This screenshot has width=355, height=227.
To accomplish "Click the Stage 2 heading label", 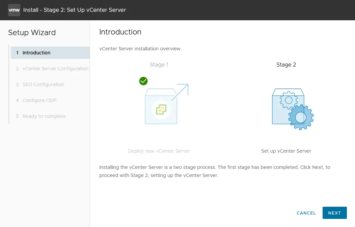I will (286, 65).
